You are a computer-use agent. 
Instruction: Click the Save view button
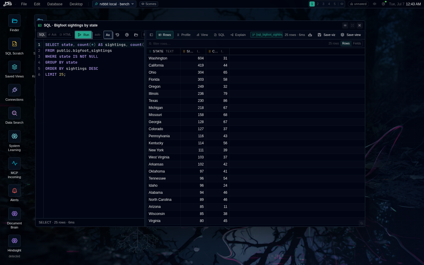[351, 35]
